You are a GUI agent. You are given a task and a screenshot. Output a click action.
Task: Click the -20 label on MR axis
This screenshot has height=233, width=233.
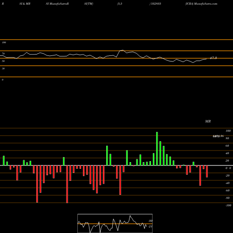click(x=227, y=176)
